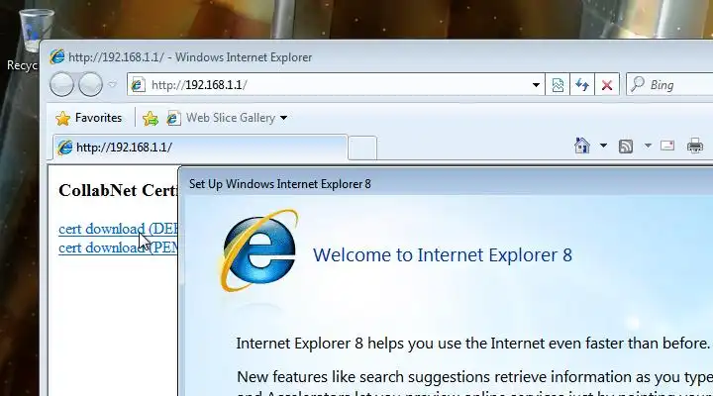Click the Set Up Windows Internet Explorer 8 title
The image size is (713, 396).
point(279,184)
